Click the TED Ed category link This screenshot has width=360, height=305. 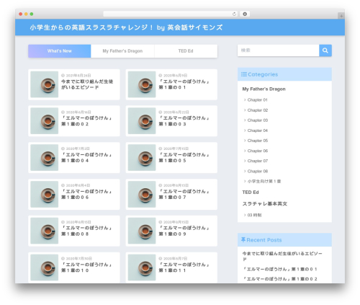click(x=251, y=193)
